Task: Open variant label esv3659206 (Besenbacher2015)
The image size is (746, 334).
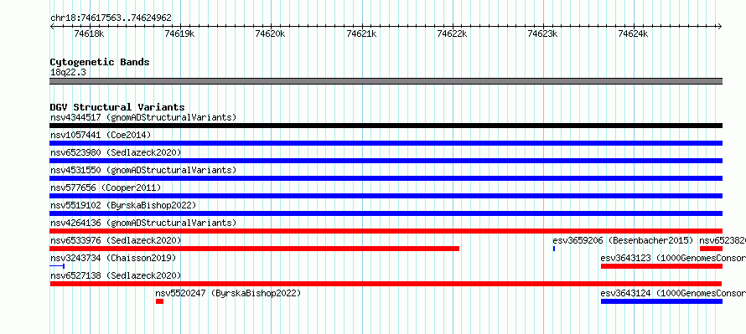Action: click(624, 240)
